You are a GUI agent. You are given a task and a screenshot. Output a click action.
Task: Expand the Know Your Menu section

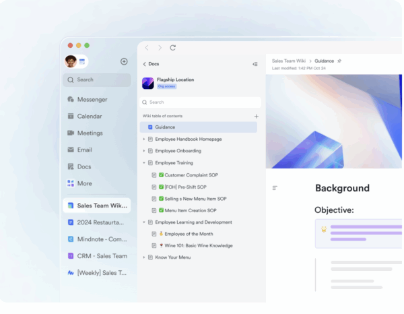point(144,257)
